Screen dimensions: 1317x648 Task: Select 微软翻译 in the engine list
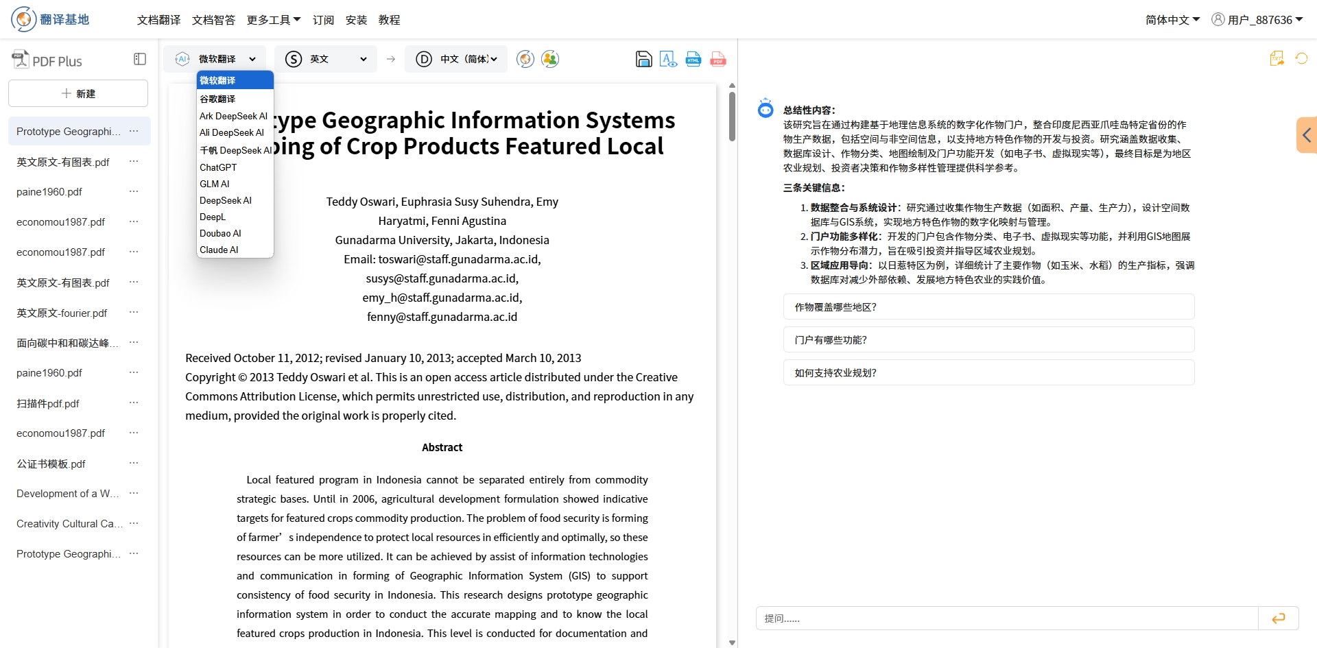point(235,80)
